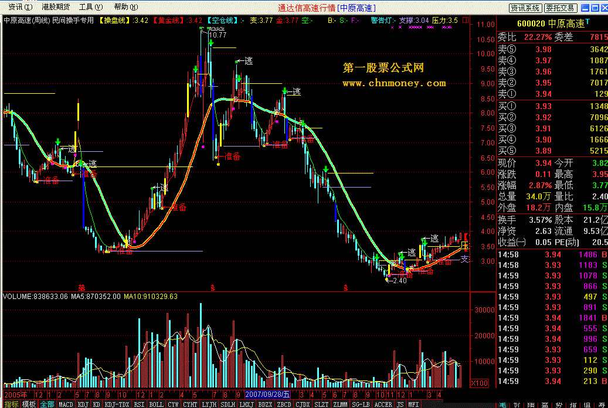Switch to BOLL indicator tab
This screenshot has height=408, width=608.
156,404
